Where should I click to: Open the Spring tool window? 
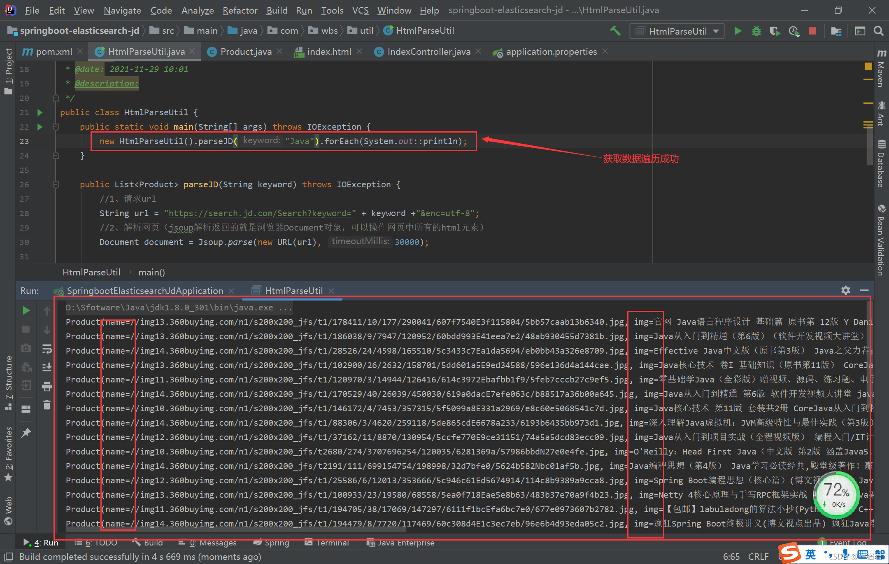[271, 543]
